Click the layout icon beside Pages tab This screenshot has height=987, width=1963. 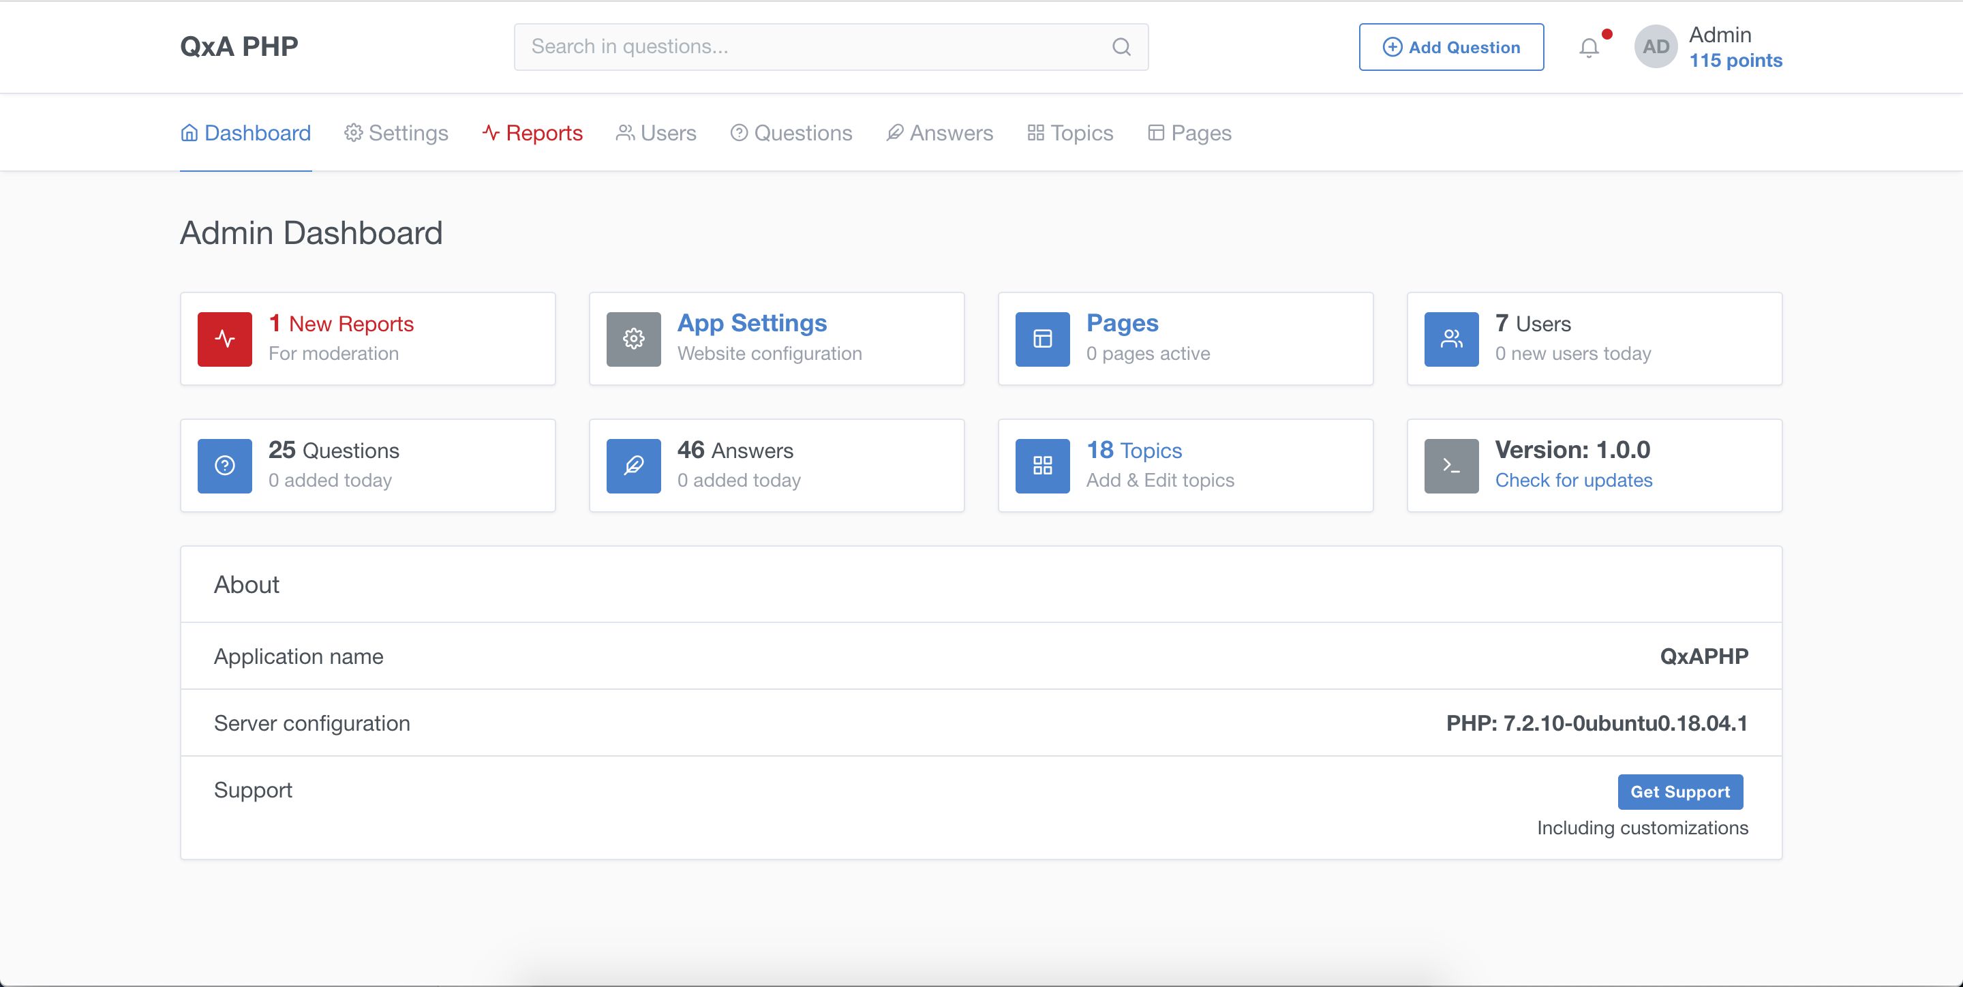1156,133
